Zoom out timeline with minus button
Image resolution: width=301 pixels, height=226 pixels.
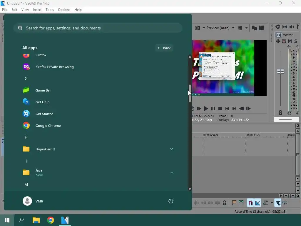click(292, 196)
